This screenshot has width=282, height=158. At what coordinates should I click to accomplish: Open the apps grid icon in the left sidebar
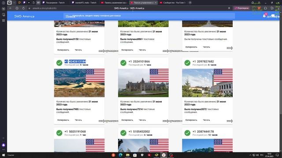click(4, 21)
